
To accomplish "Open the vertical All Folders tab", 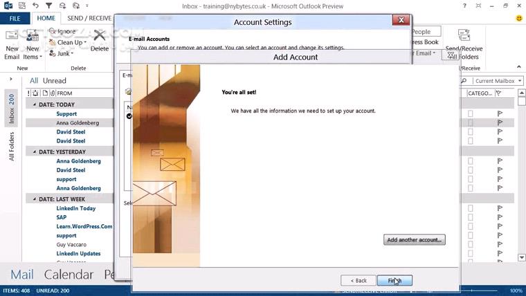I will click(11, 147).
